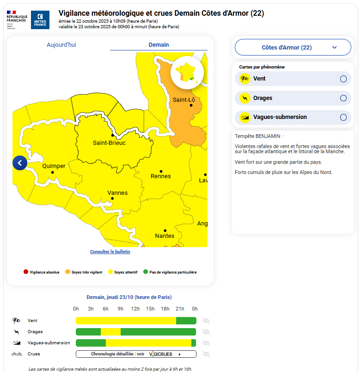Click the Vent windsock icon in timeline
The height and width of the screenshot is (373, 361).
click(17, 320)
